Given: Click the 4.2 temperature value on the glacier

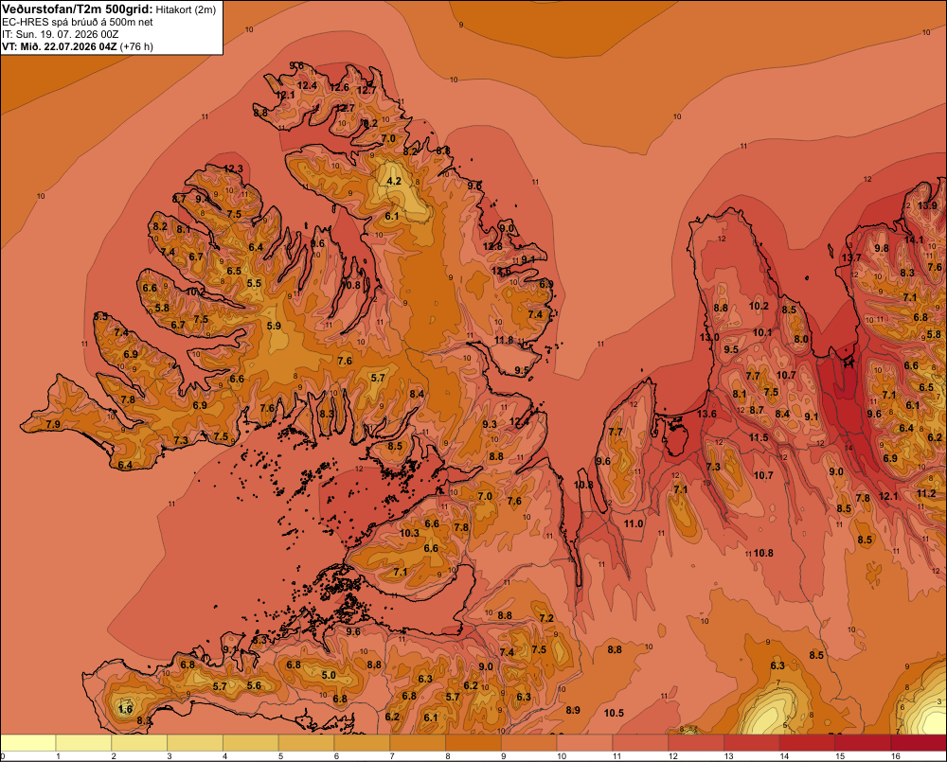Looking at the screenshot, I should [394, 181].
